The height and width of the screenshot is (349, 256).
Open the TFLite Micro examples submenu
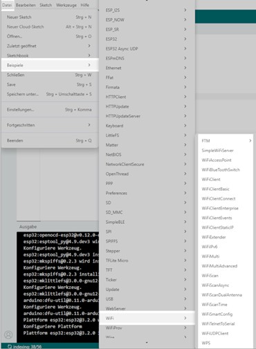coord(147,261)
